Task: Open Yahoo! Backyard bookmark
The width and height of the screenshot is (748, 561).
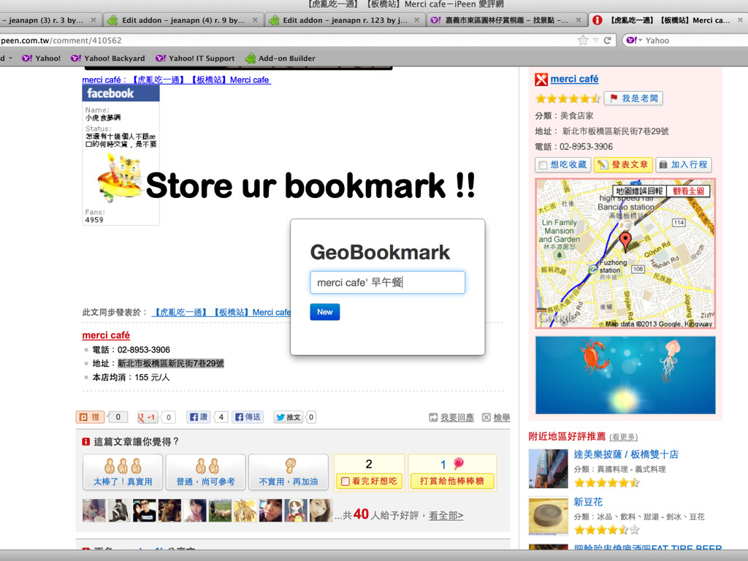Action: coord(108,58)
